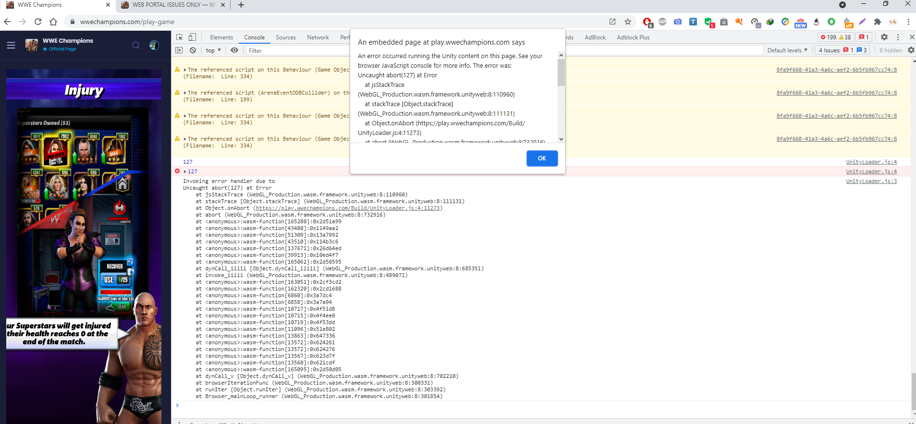Image resolution: width=916 pixels, height=424 pixels.
Task: Expand the ArenaEventODBCollider warning message
Action: (x=185, y=93)
